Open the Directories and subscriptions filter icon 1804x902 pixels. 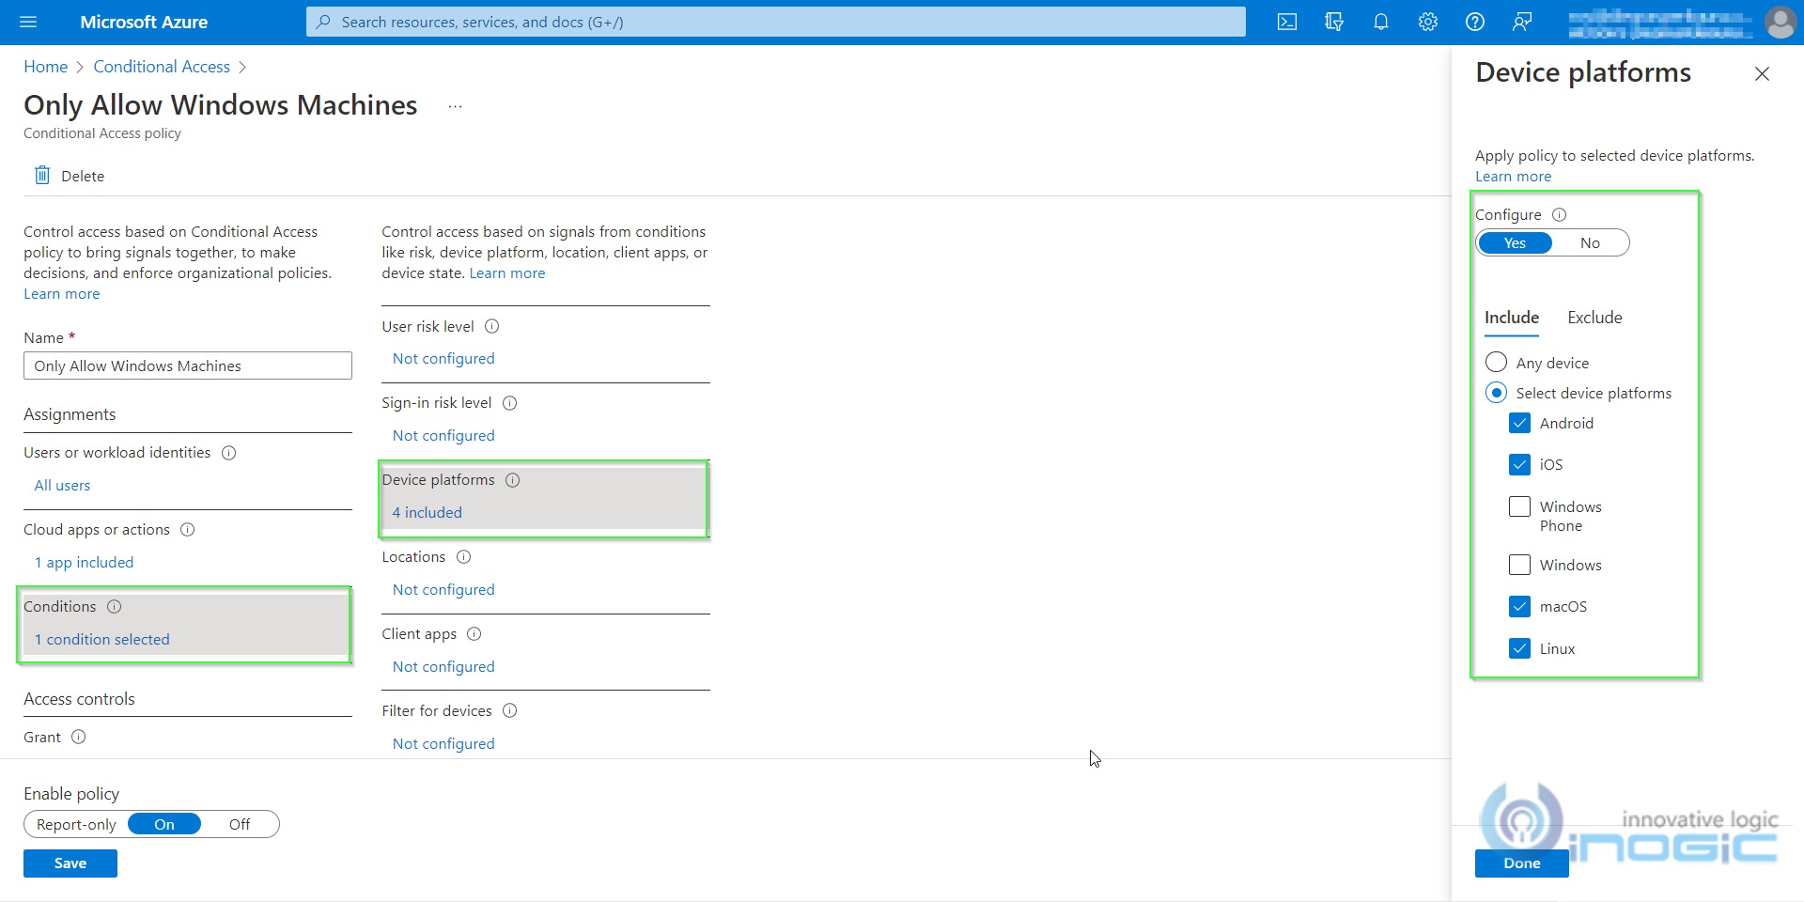tap(1334, 23)
